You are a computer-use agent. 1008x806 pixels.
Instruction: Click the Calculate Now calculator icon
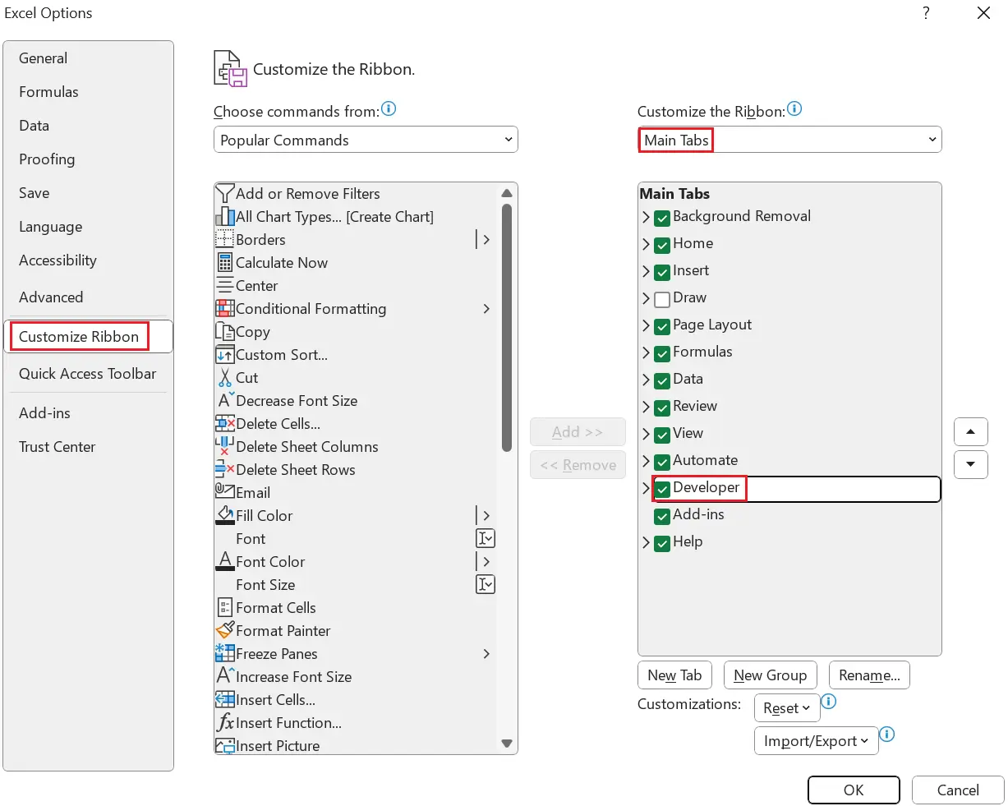pos(224,263)
